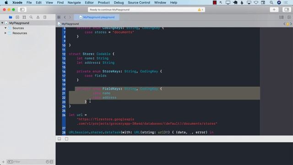Add an editor on the right
The height and width of the screenshot is (165, 293).
(289, 17)
